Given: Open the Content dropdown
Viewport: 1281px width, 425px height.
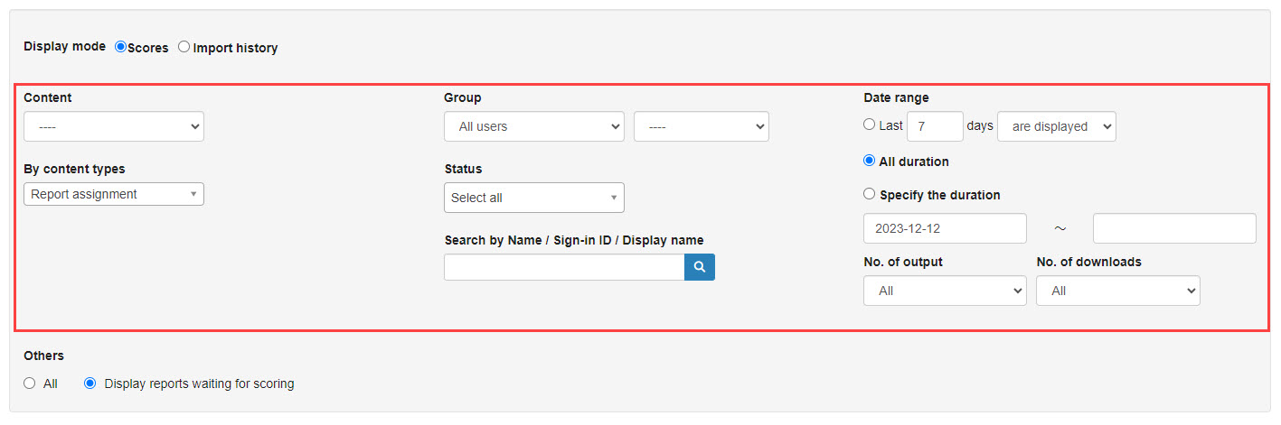Looking at the screenshot, I should coord(114,127).
